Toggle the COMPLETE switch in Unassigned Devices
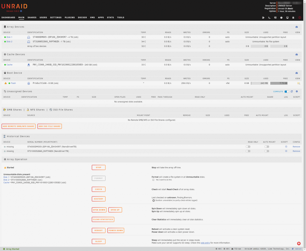Viewport: 306px width, 251px height. [287, 92]
